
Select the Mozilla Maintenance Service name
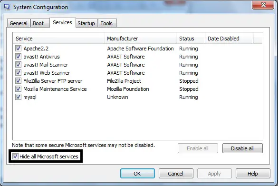click(x=55, y=89)
